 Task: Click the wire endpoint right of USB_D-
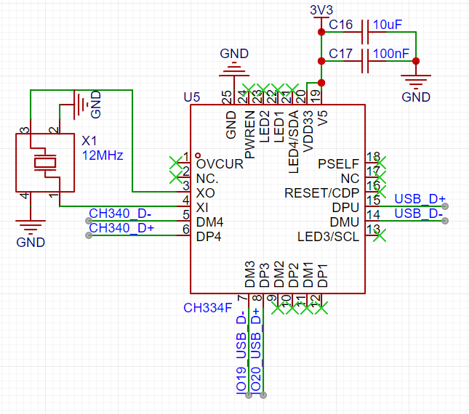click(x=445, y=221)
